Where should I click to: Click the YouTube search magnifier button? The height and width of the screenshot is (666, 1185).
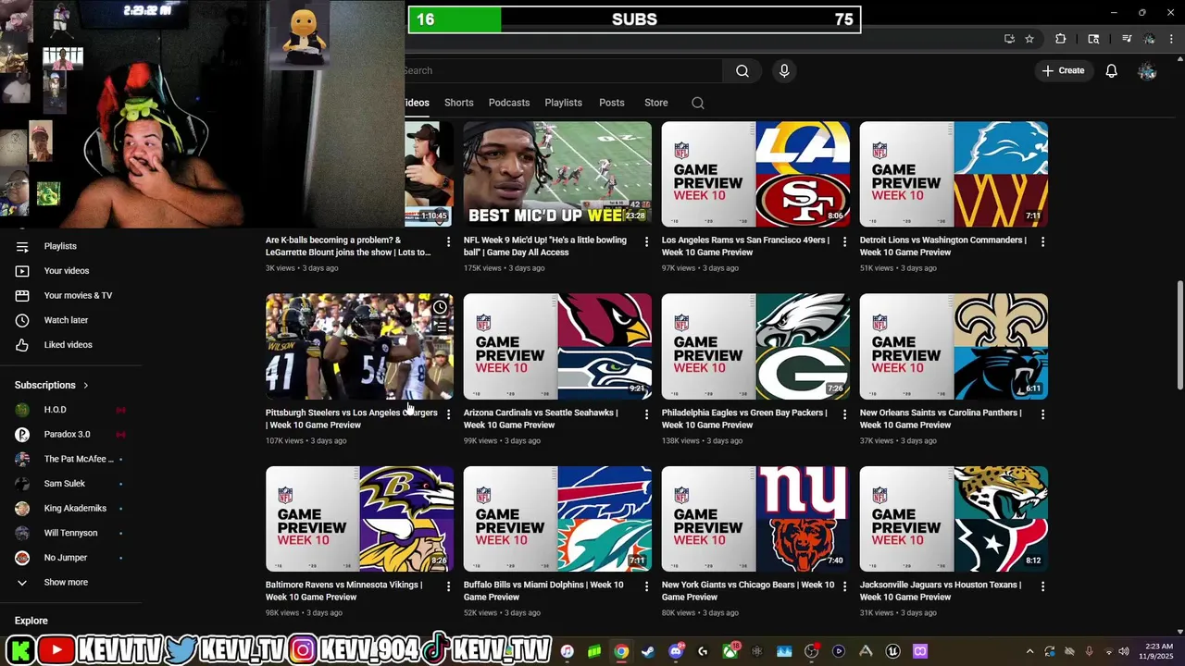click(x=742, y=70)
